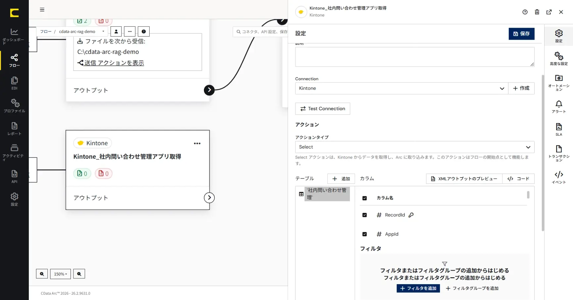Open the cdata-arc-rag-demo flow dropdown
Image resolution: width=573 pixels, height=300 pixels.
tap(82, 31)
